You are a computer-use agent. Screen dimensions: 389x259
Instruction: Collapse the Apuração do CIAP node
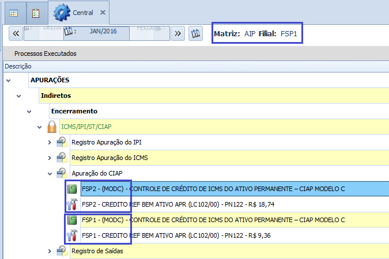pyautogui.click(x=51, y=173)
